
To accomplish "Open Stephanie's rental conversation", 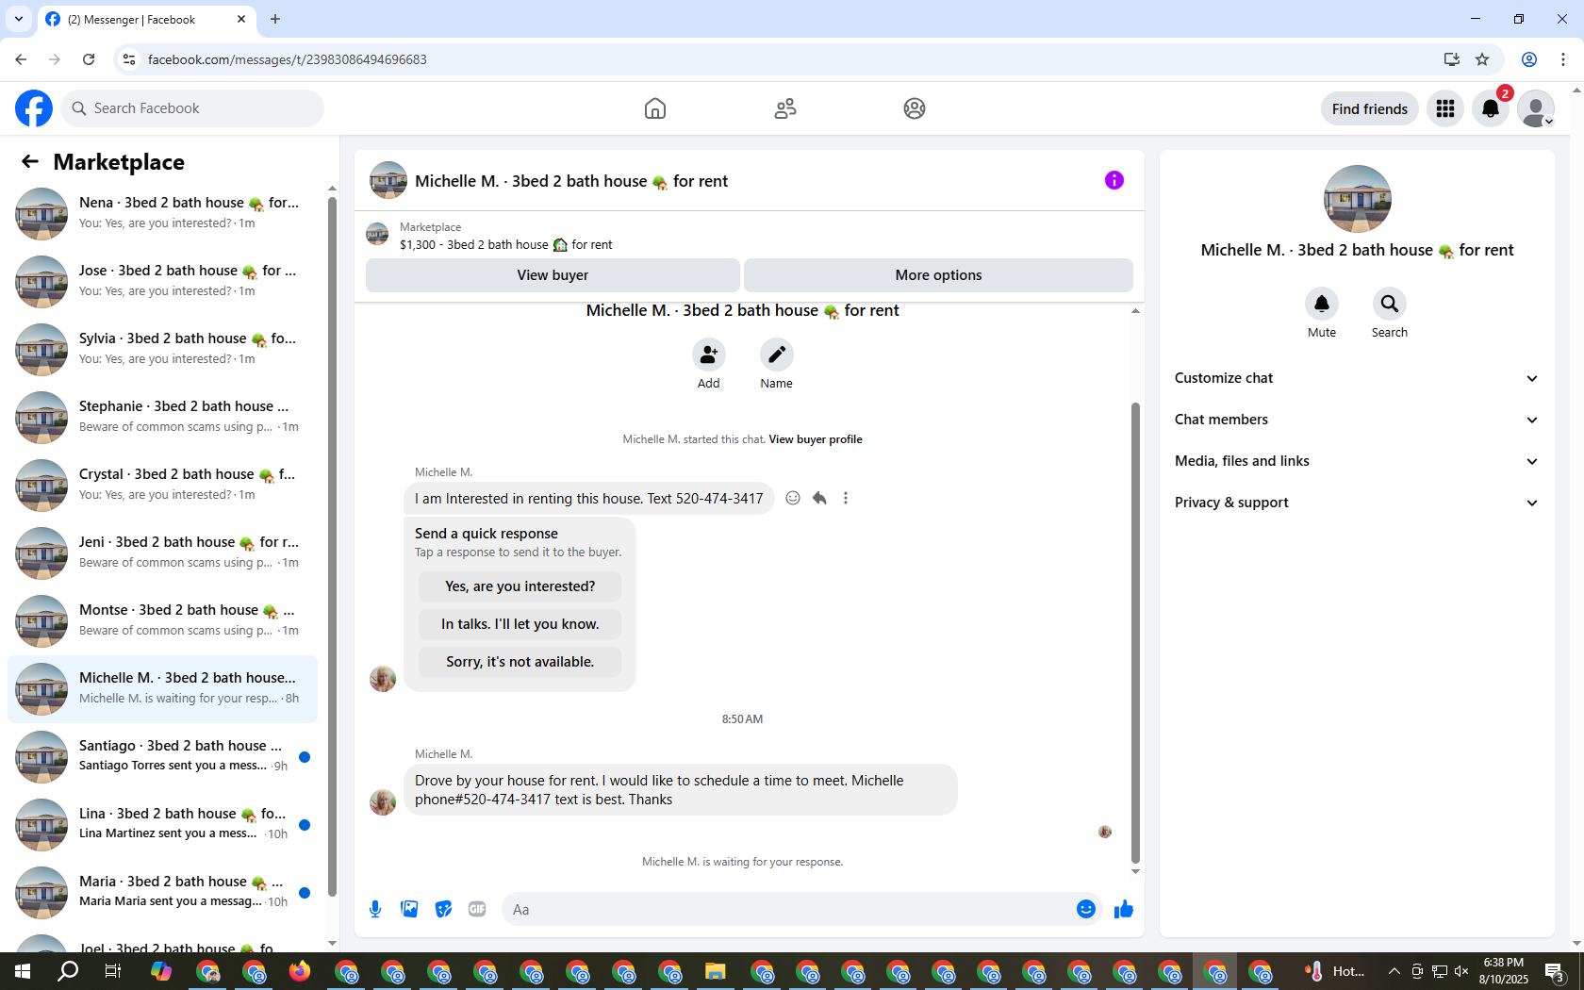I will (162, 417).
